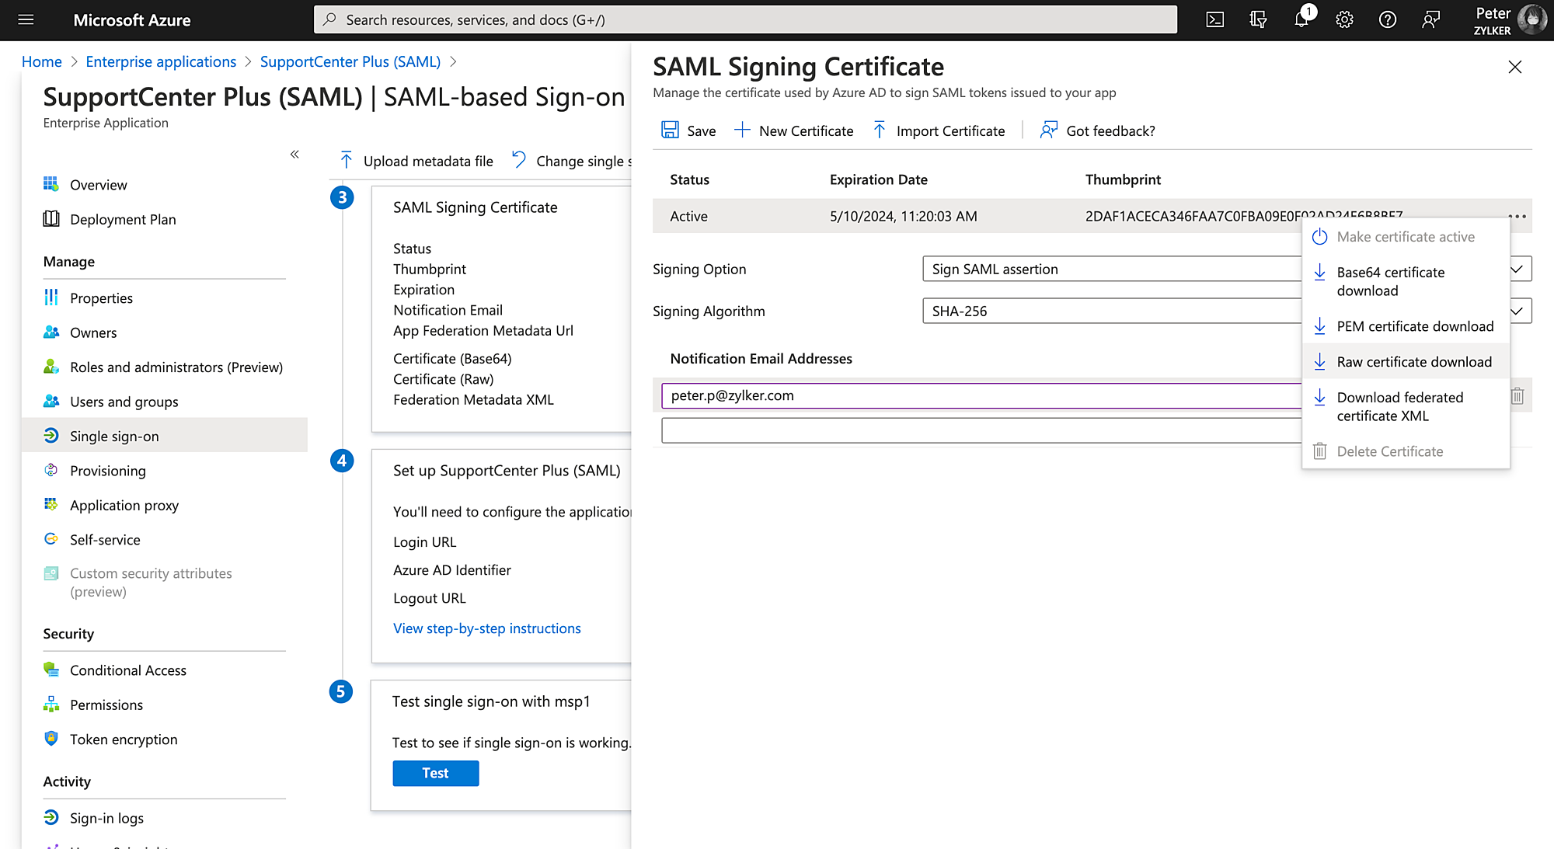This screenshot has height=849, width=1554.
Task: Collapse the left sidebar with double chevron
Action: coord(294,155)
